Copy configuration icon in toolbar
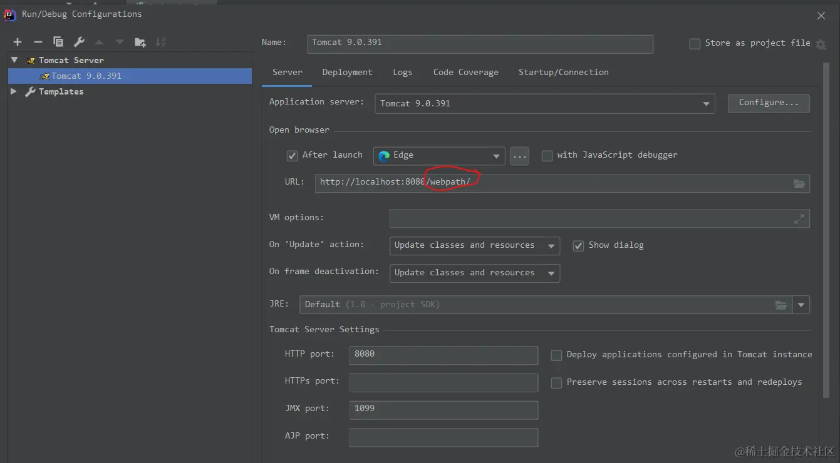The image size is (840, 463). [58, 42]
